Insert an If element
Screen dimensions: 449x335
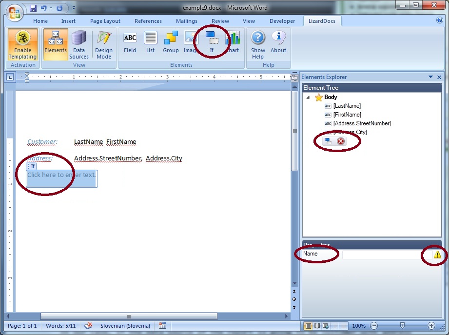(212, 43)
